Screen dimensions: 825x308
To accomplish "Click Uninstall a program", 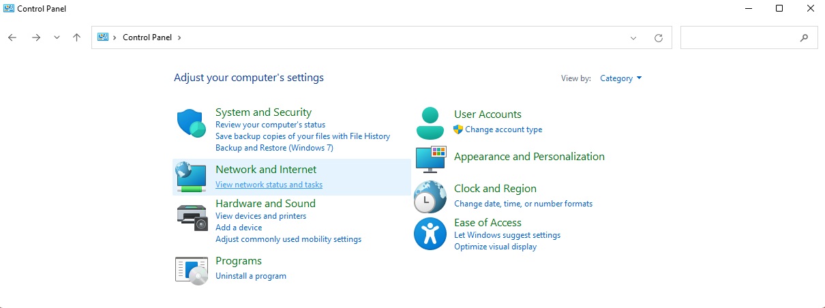I will (x=251, y=276).
